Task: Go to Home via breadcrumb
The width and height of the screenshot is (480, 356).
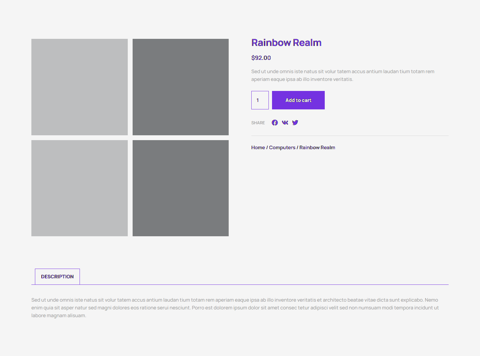Action: [x=258, y=148]
